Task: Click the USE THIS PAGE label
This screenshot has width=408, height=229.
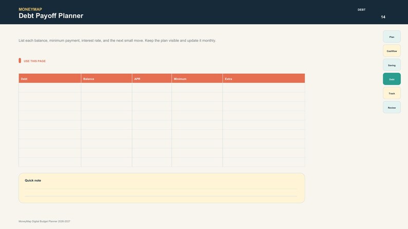Action: coord(34,61)
